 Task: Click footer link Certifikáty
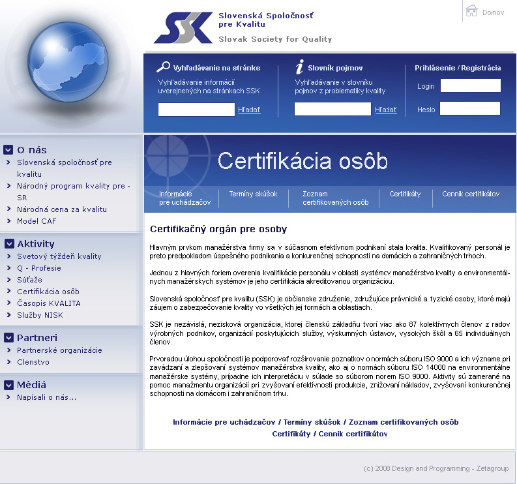coord(291,434)
